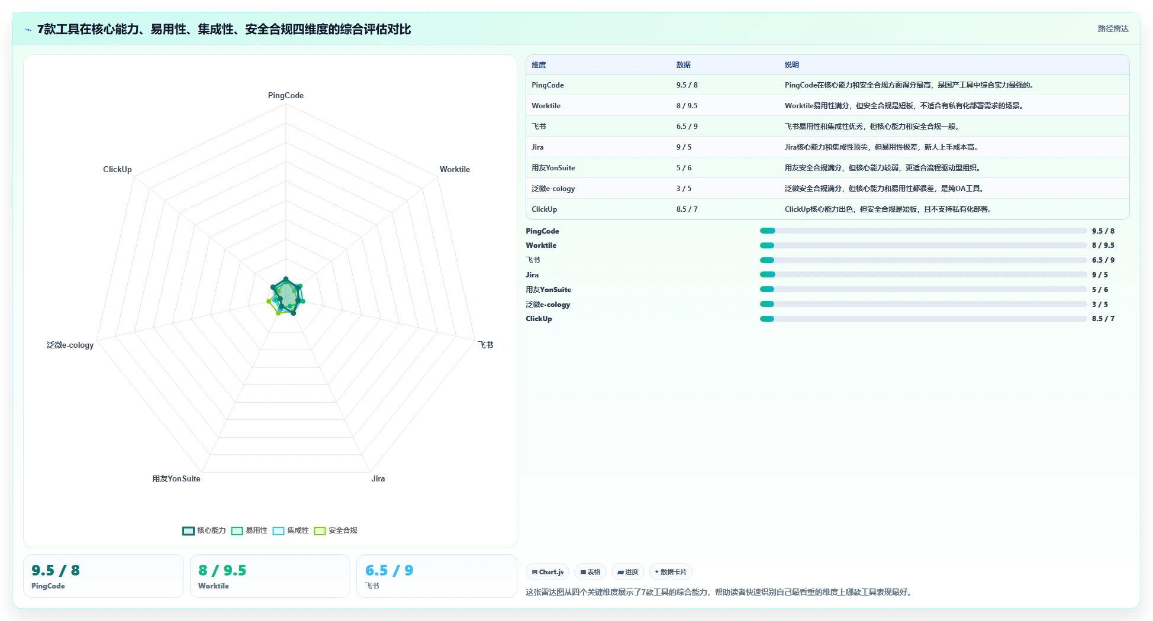This screenshot has height=621, width=1153.
Task: Click the 路径雷达 label in the header
Action: [1113, 28]
